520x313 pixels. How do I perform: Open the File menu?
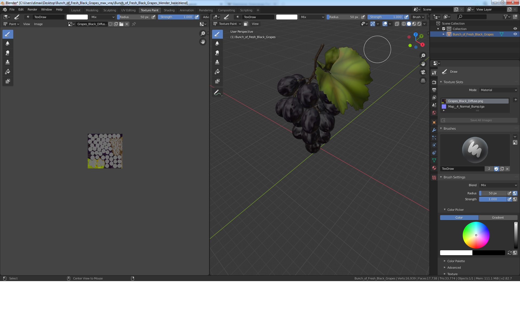pyautogui.click(x=12, y=9)
